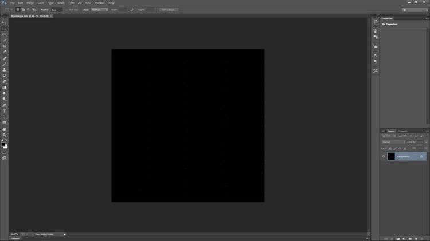This screenshot has width=430, height=241.
Task: Select the Gradient tool
Action: [x=4, y=88]
